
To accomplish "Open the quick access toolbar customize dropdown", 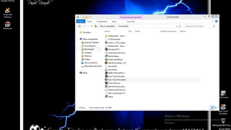I will point(90,17).
